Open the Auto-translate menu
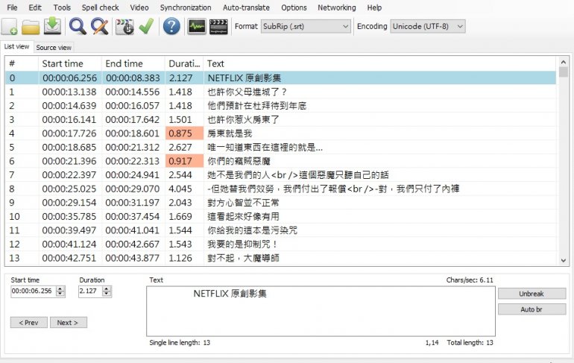 coord(246,7)
